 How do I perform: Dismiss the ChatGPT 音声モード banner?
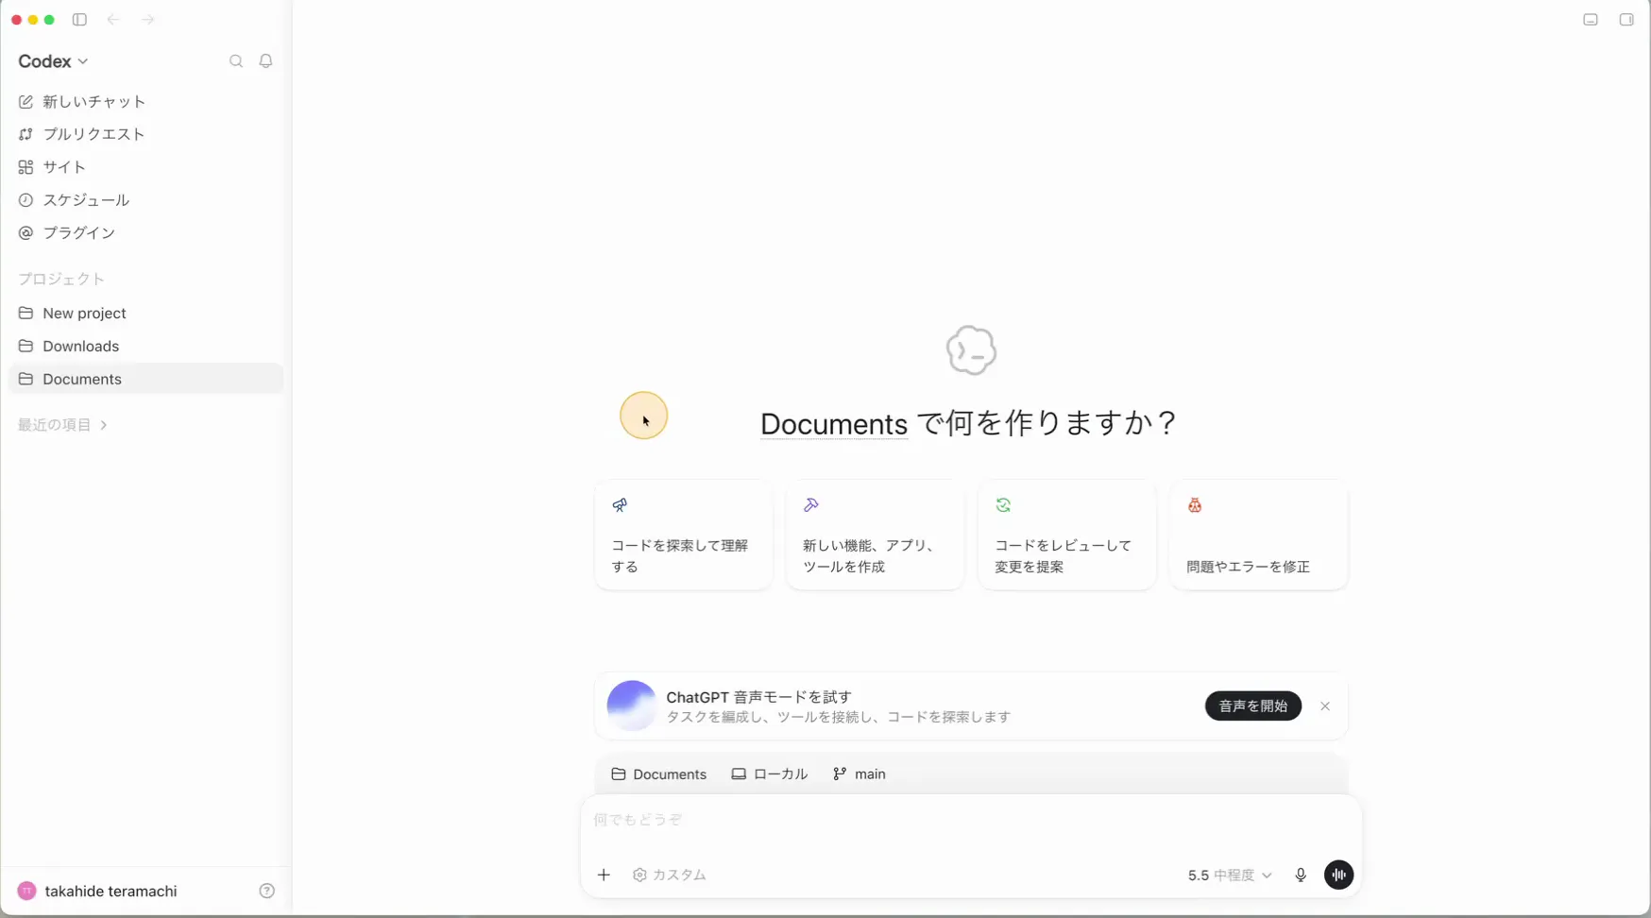[1325, 706]
